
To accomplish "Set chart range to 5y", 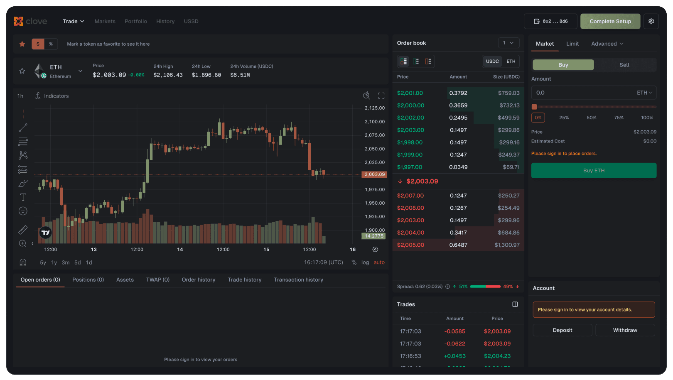I will click(43, 262).
